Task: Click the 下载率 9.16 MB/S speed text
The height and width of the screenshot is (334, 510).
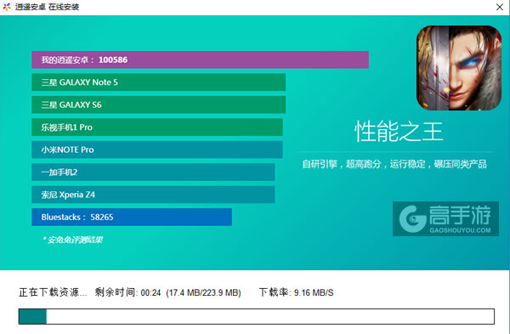Action: (x=297, y=292)
